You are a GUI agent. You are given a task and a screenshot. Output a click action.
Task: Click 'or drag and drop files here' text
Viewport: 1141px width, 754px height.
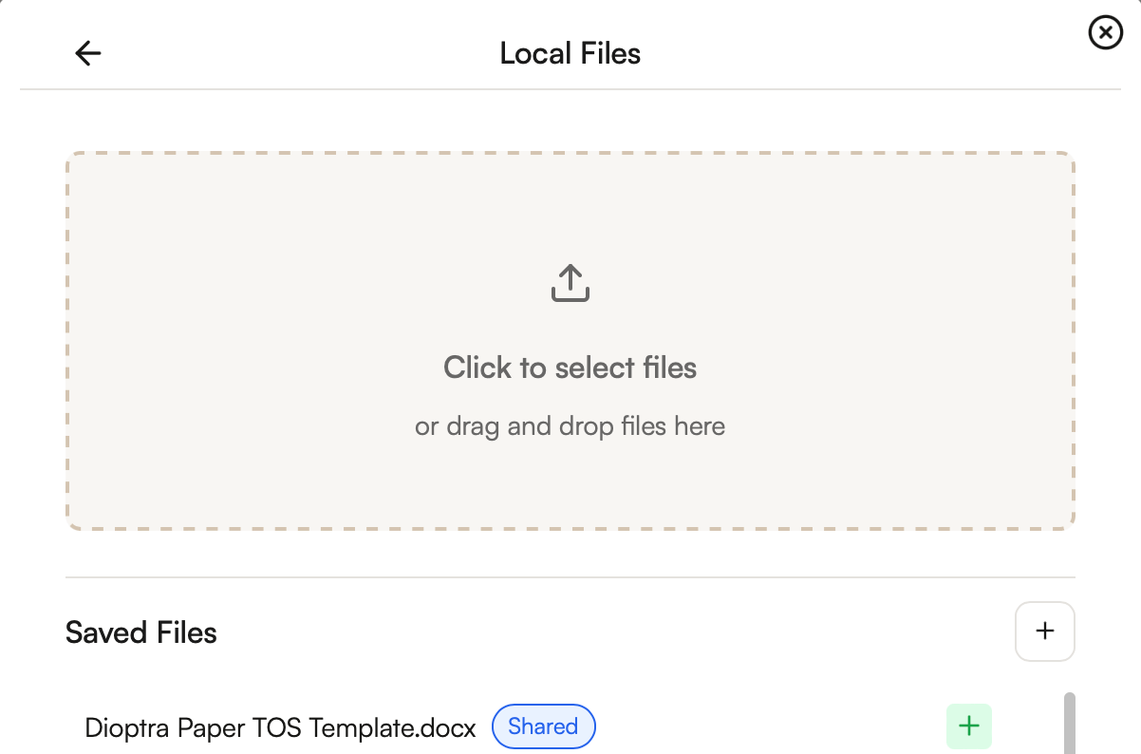pyautogui.click(x=570, y=426)
